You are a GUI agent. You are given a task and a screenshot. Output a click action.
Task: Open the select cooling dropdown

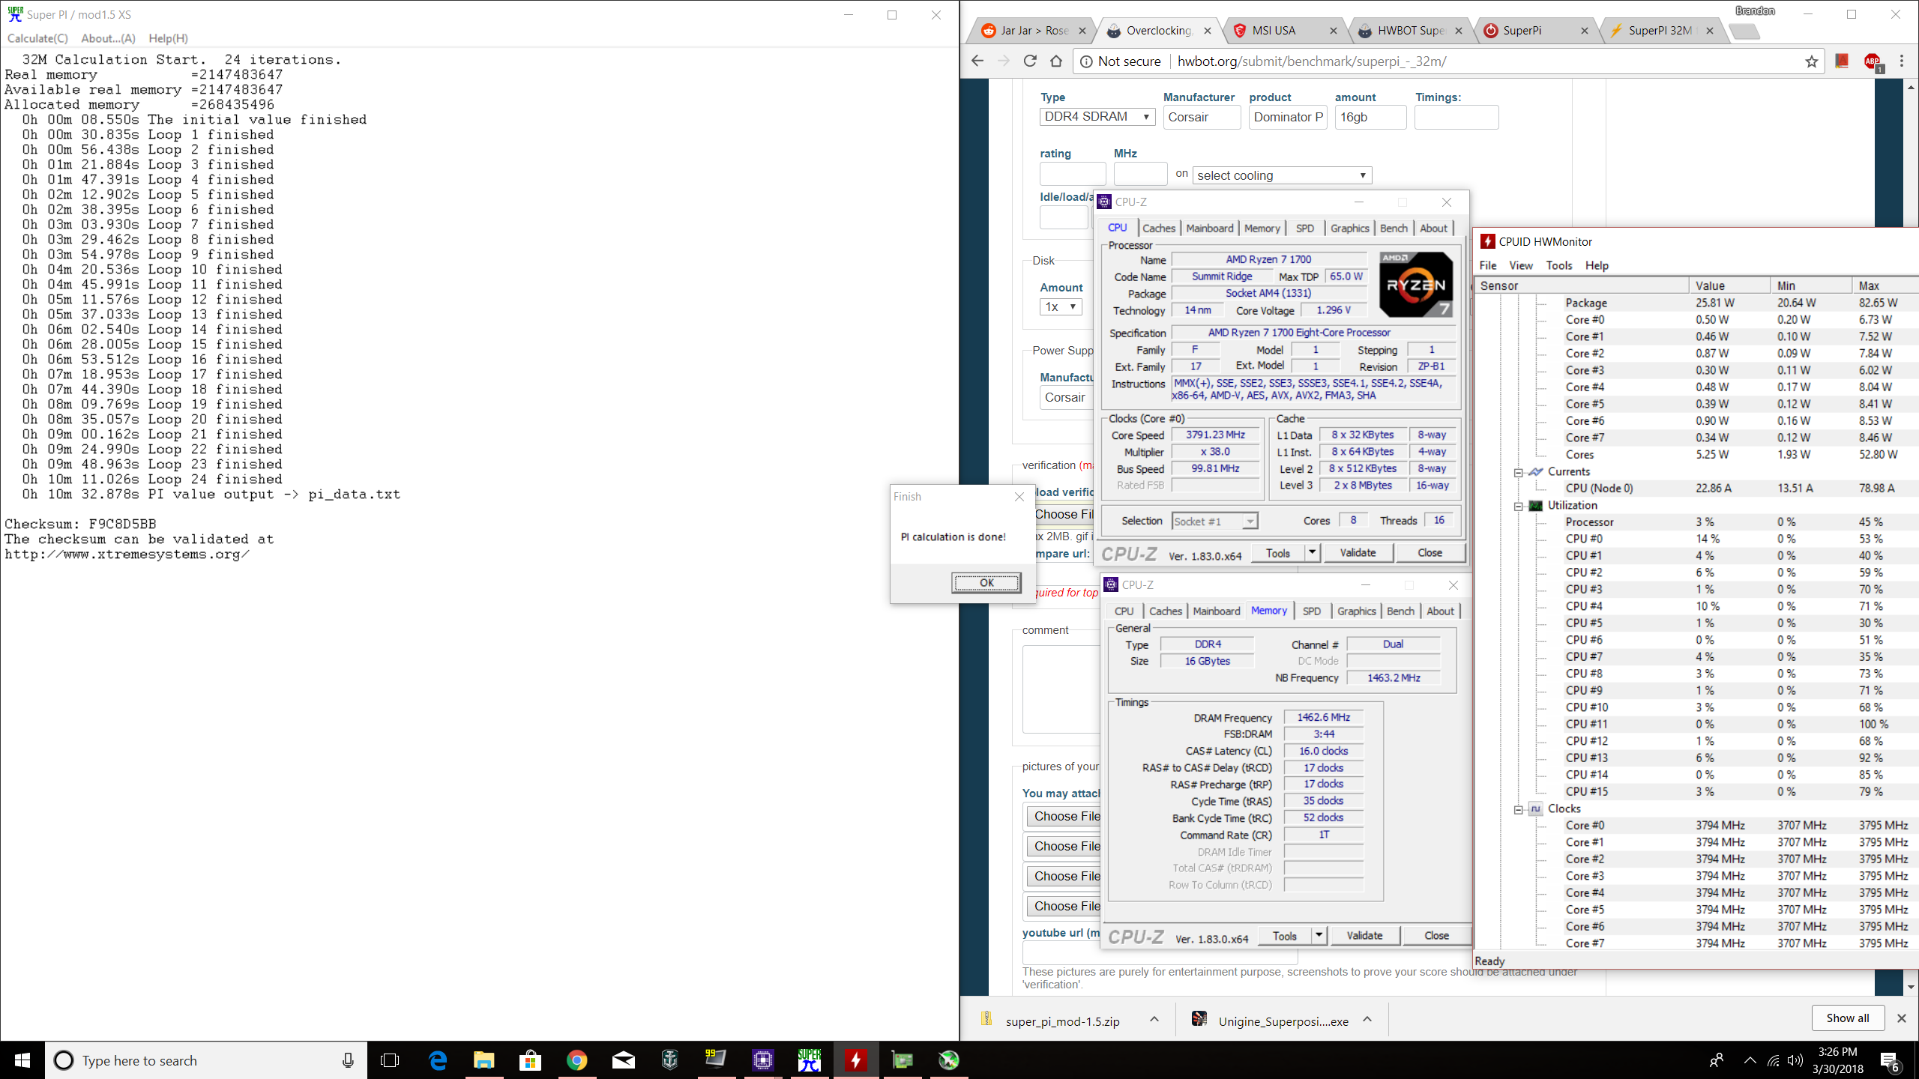1282,175
